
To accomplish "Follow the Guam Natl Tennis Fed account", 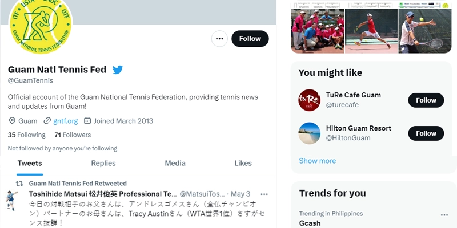I will pyautogui.click(x=250, y=39).
